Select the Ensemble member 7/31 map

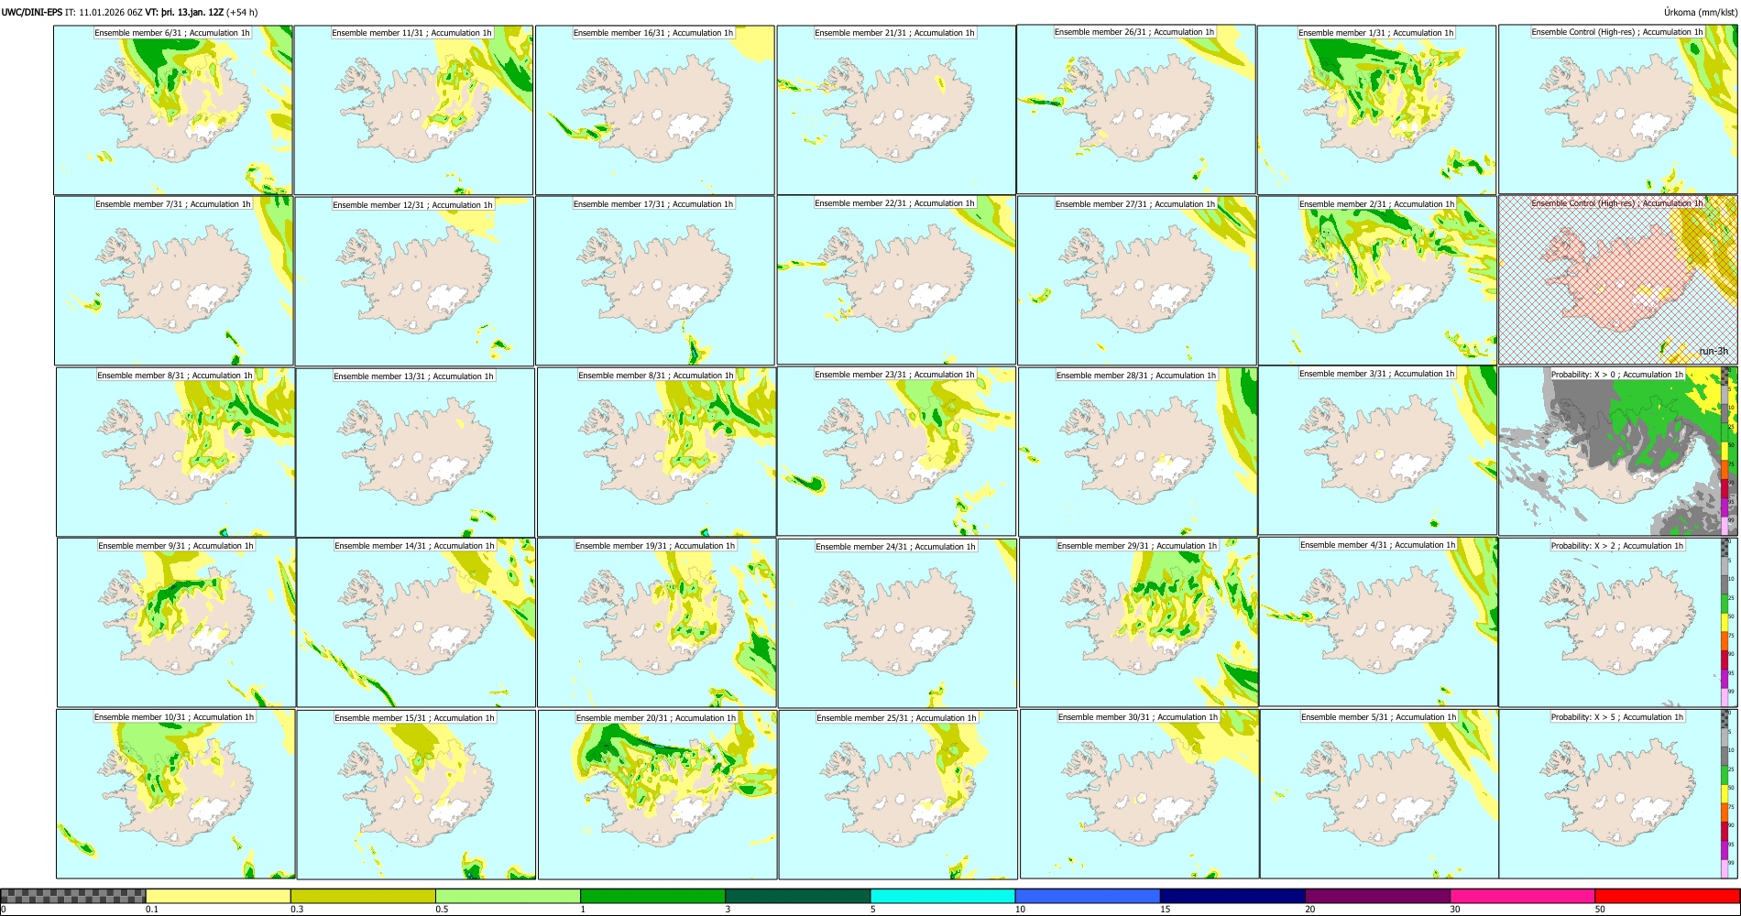click(x=174, y=281)
